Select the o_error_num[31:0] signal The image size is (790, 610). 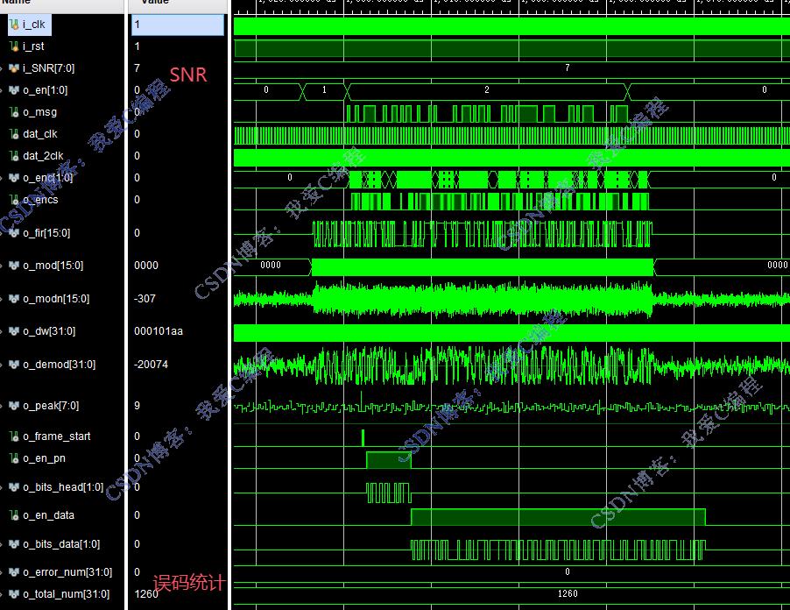tap(67, 572)
